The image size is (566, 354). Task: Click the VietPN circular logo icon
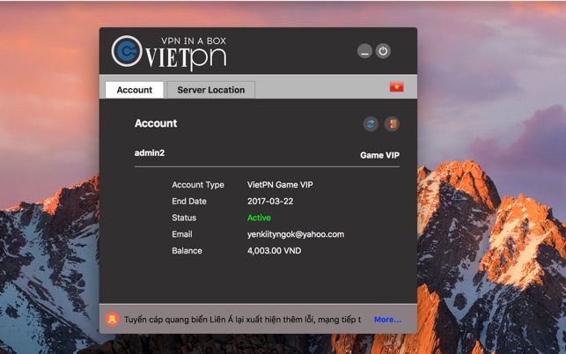click(x=127, y=51)
